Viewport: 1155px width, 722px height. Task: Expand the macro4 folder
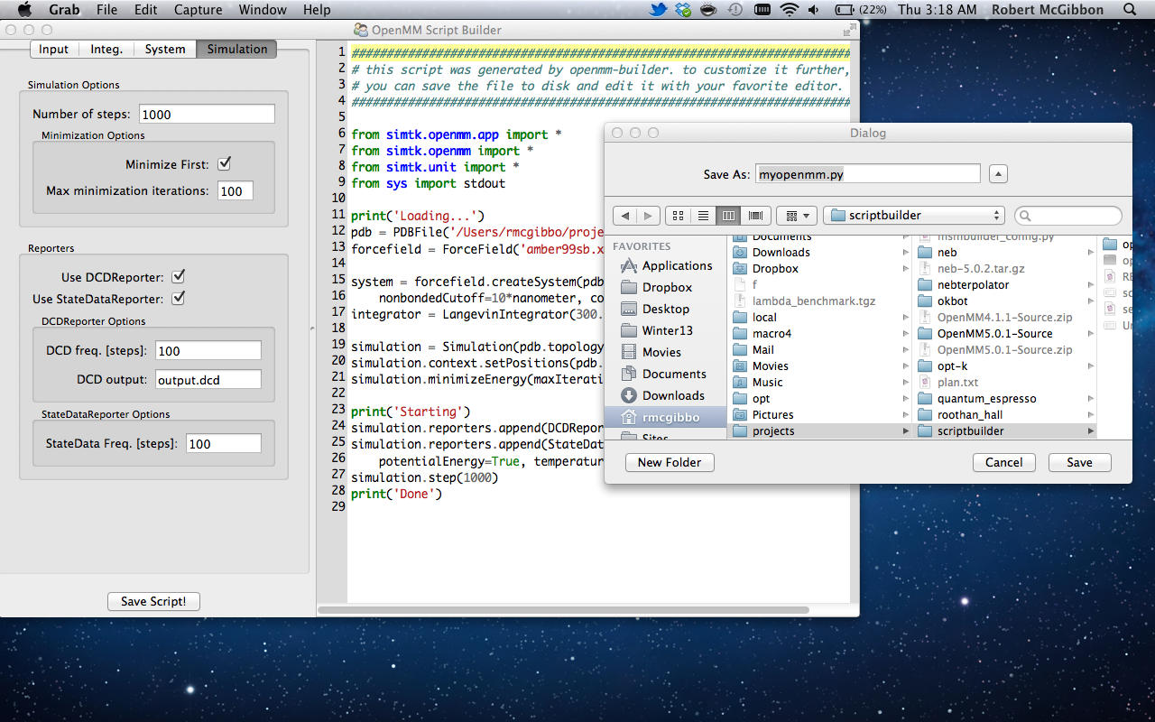pyautogui.click(x=905, y=334)
